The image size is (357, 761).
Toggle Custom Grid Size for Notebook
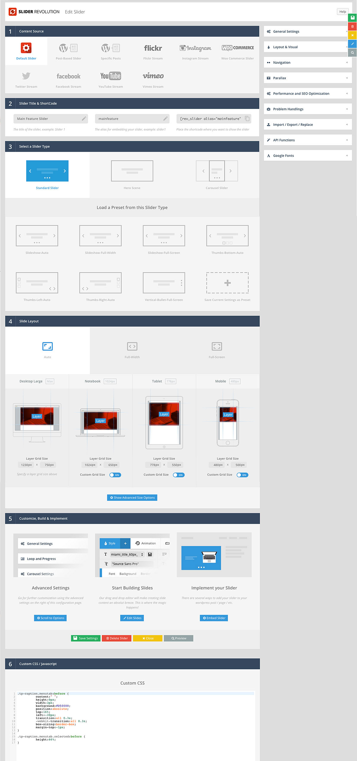click(115, 475)
